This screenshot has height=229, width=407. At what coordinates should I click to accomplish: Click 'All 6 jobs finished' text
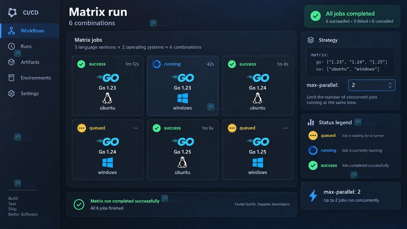pyautogui.click(x=107, y=208)
